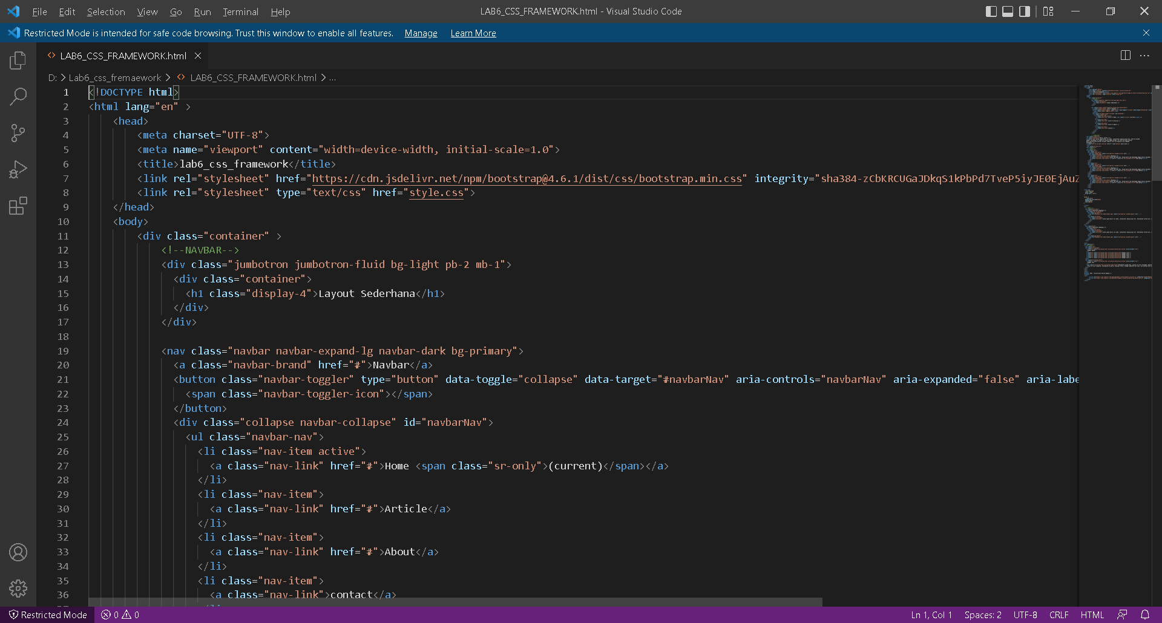Open the Explorer sidebar icon
Image resolution: width=1162 pixels, height=623 pixels.
point(18,60)
